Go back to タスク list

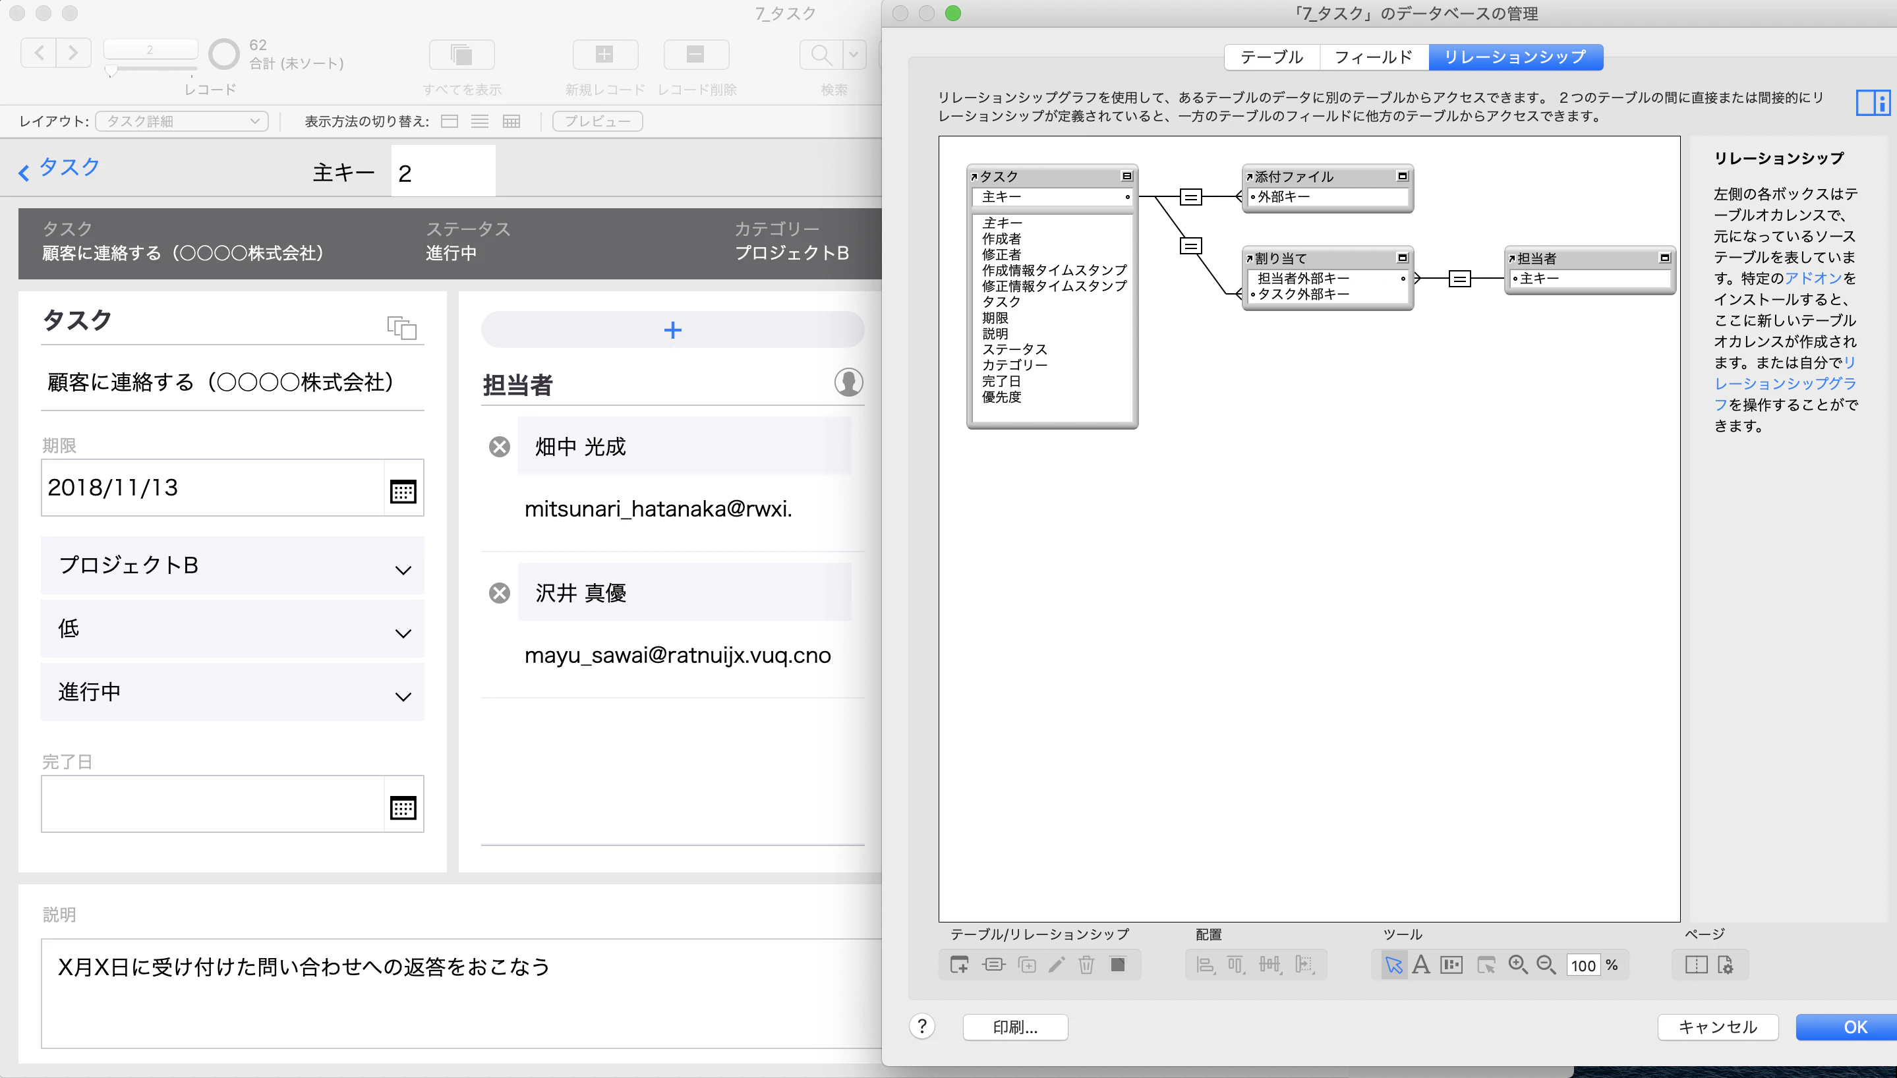click(x=59, y=167)
